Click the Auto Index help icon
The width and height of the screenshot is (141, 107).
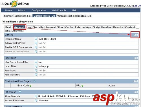tap(36, 70)
